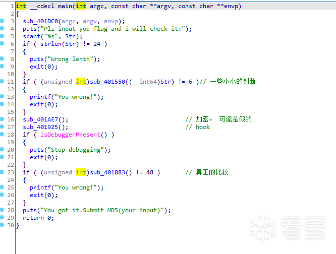
Task: Click the // hook comment
Action: [x=198, y=127]
